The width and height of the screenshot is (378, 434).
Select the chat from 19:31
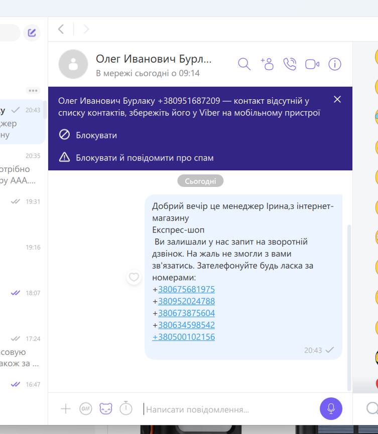(x=23, y=213)
